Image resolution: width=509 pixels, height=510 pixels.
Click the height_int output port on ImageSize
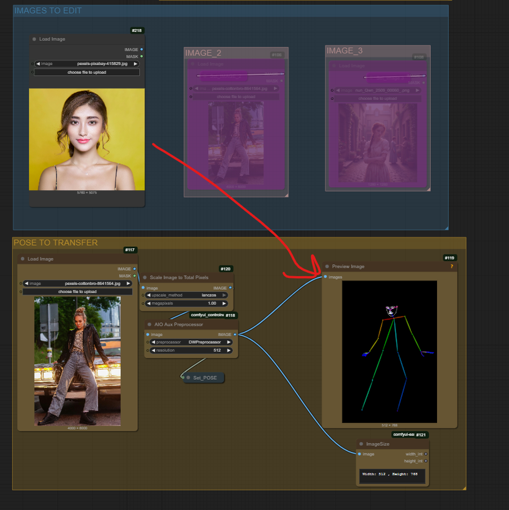click(426, 461)
